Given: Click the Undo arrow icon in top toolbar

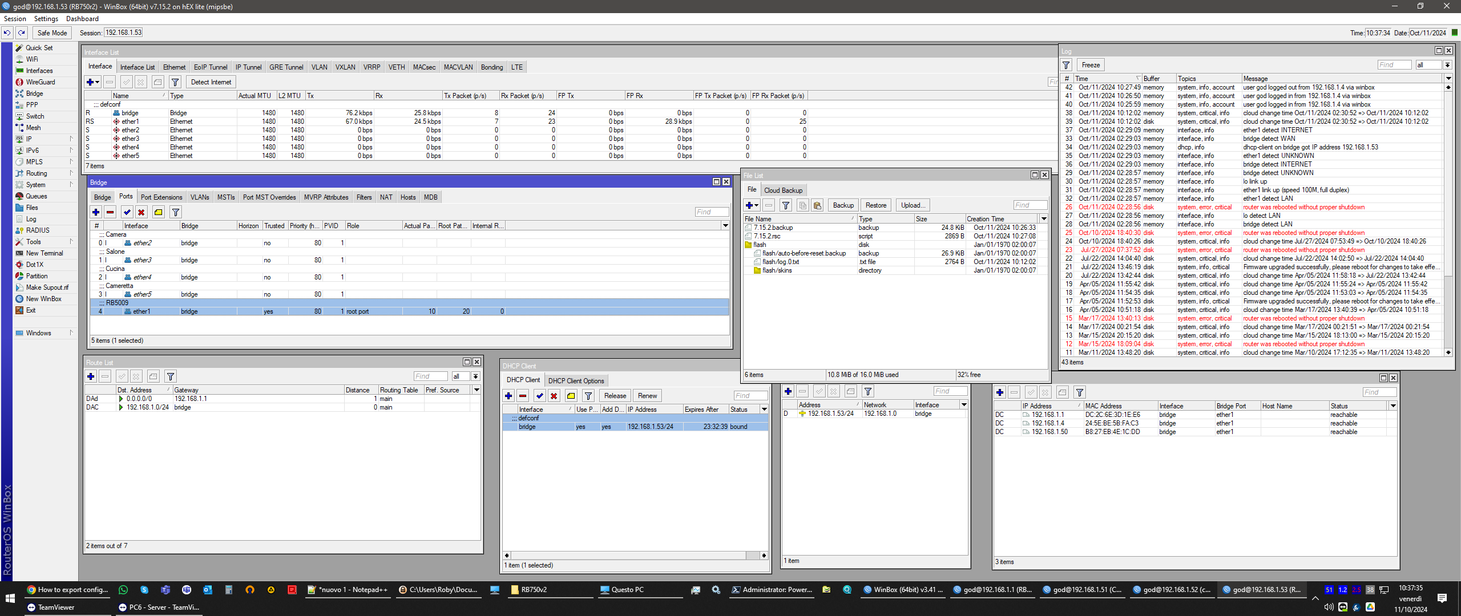Looking at the screenshot, I should [x=7, y=33].
